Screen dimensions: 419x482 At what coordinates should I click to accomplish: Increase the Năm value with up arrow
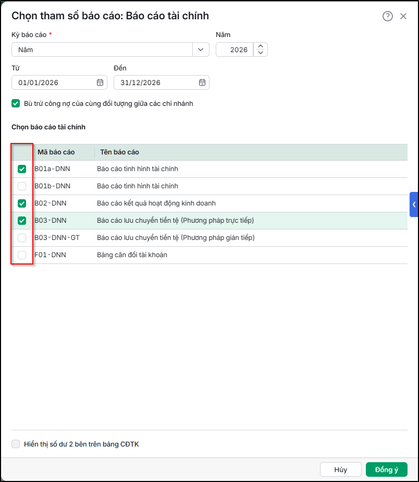tap(261, 46)
